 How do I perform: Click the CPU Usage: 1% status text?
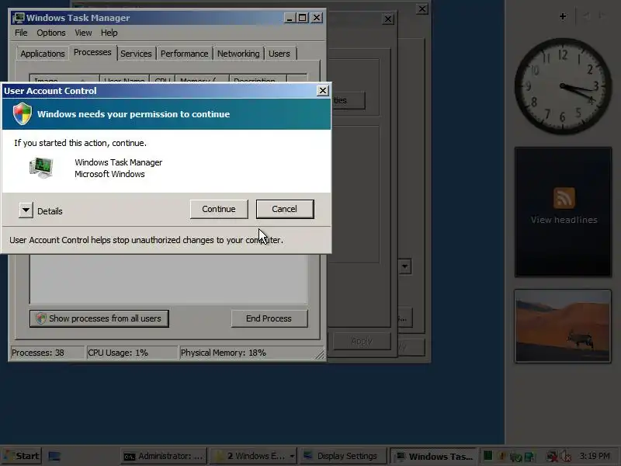[x=118, y=353]
